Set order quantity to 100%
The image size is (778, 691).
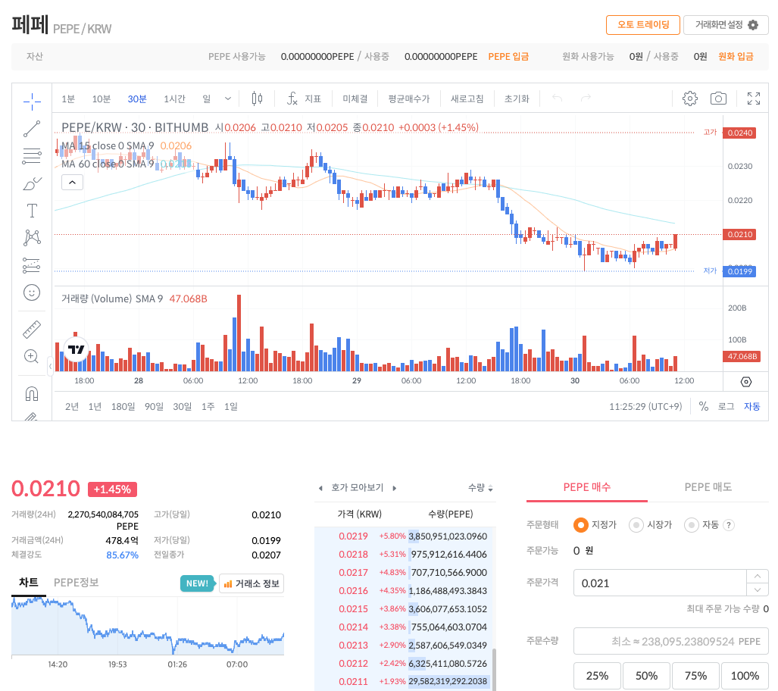tap(745, 676)
